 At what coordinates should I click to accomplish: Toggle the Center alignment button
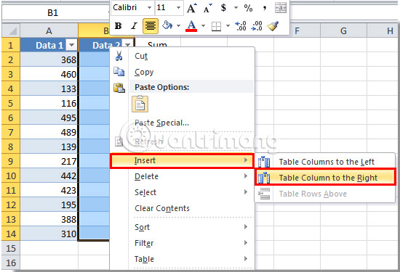pos(151,26)
